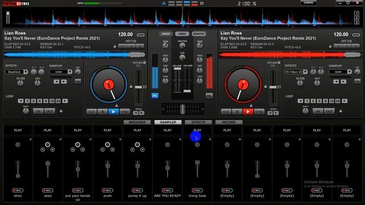Select loop length 32 on left deck
365x205 pixels.
click(58, 101)
